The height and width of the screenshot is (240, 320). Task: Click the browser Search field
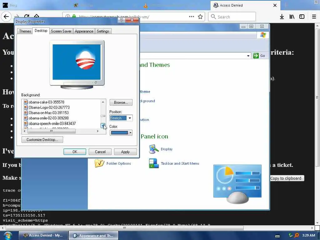[232, 17]
